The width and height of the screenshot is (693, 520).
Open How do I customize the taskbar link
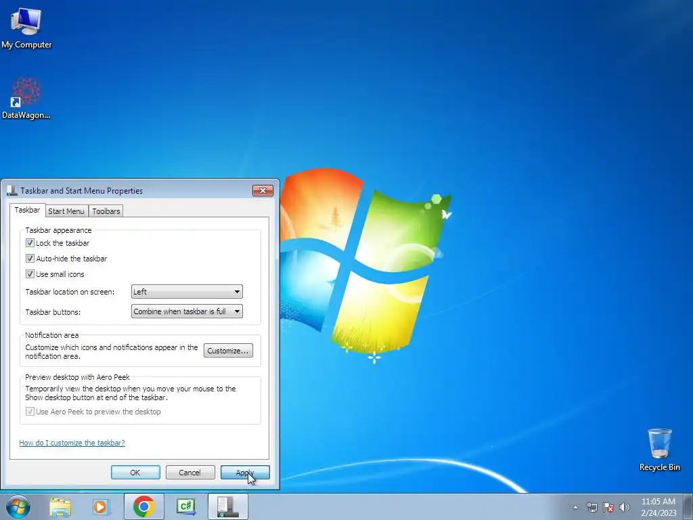click(x=72, y=443)
